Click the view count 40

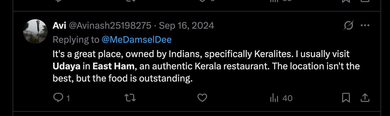click(287, 98)
